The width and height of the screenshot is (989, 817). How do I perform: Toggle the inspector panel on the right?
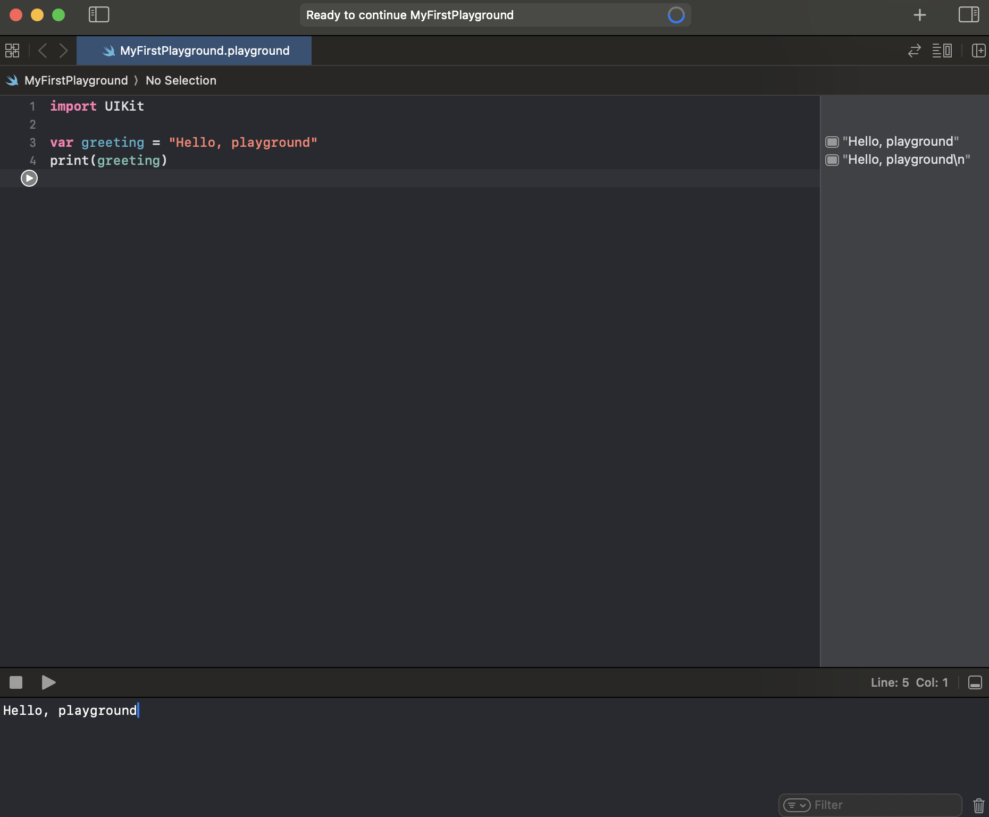[969, 14]
